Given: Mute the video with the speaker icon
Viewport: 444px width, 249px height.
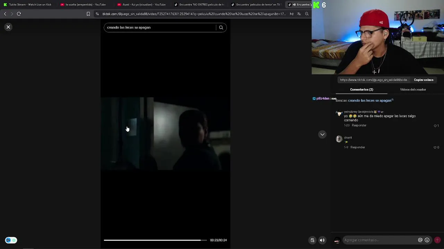Looking at the screenshot, I should click(322, 240).
